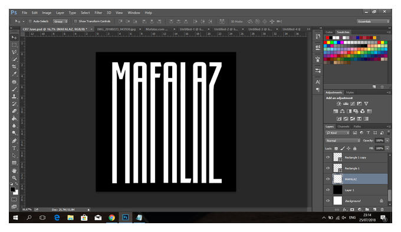Select the Brush tool

(14, 89)
